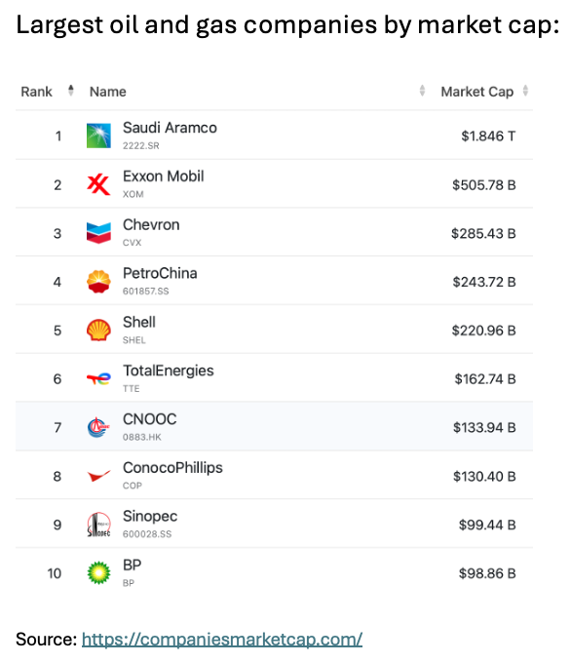Image resolution: width=571 pixels, height=663 pixels.
Task: Click the ConocoPhillips company name
Action: (x=172, y=468)
